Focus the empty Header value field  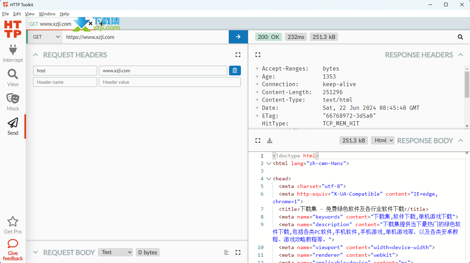tap(170, 82)
